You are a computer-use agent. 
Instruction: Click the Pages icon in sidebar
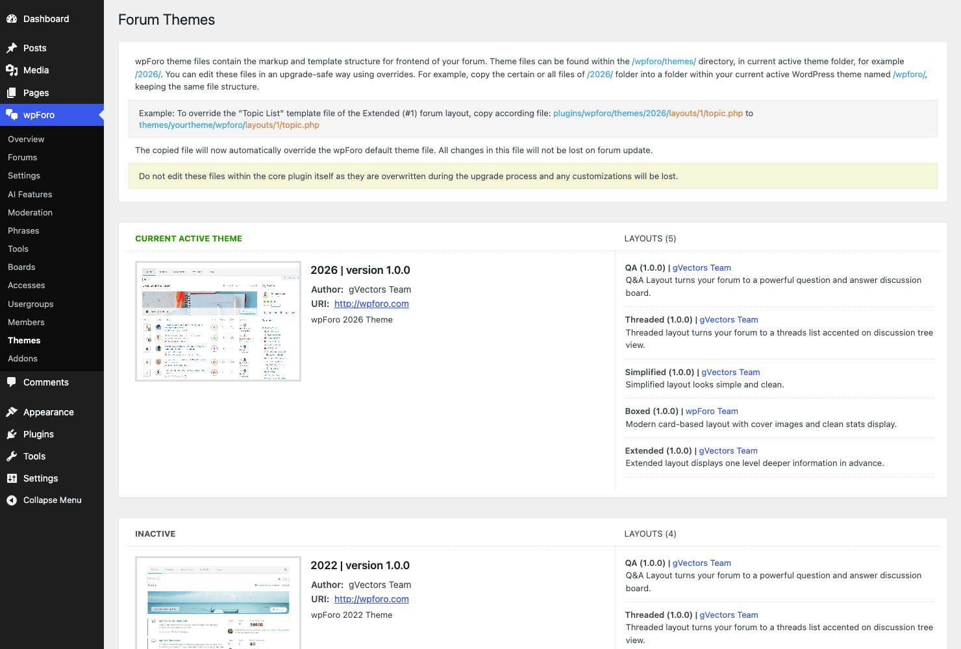[x=12, y=93]
